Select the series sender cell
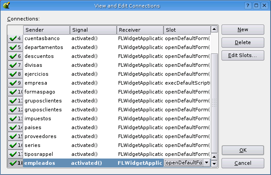271x175 pixels. click(x=47, y=145)
